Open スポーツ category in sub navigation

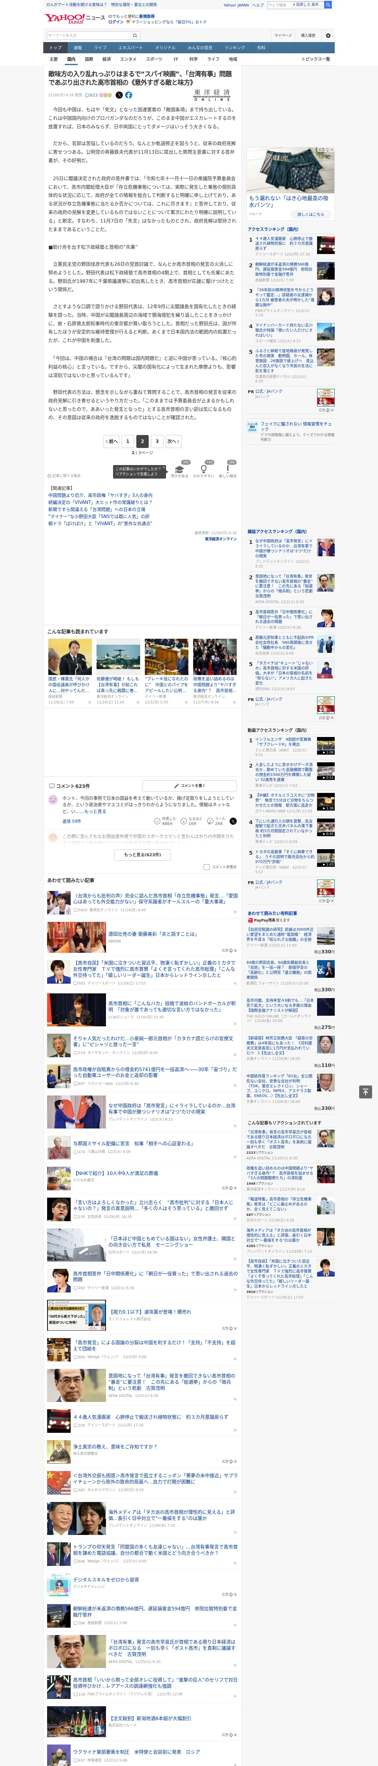pos(154,59)
